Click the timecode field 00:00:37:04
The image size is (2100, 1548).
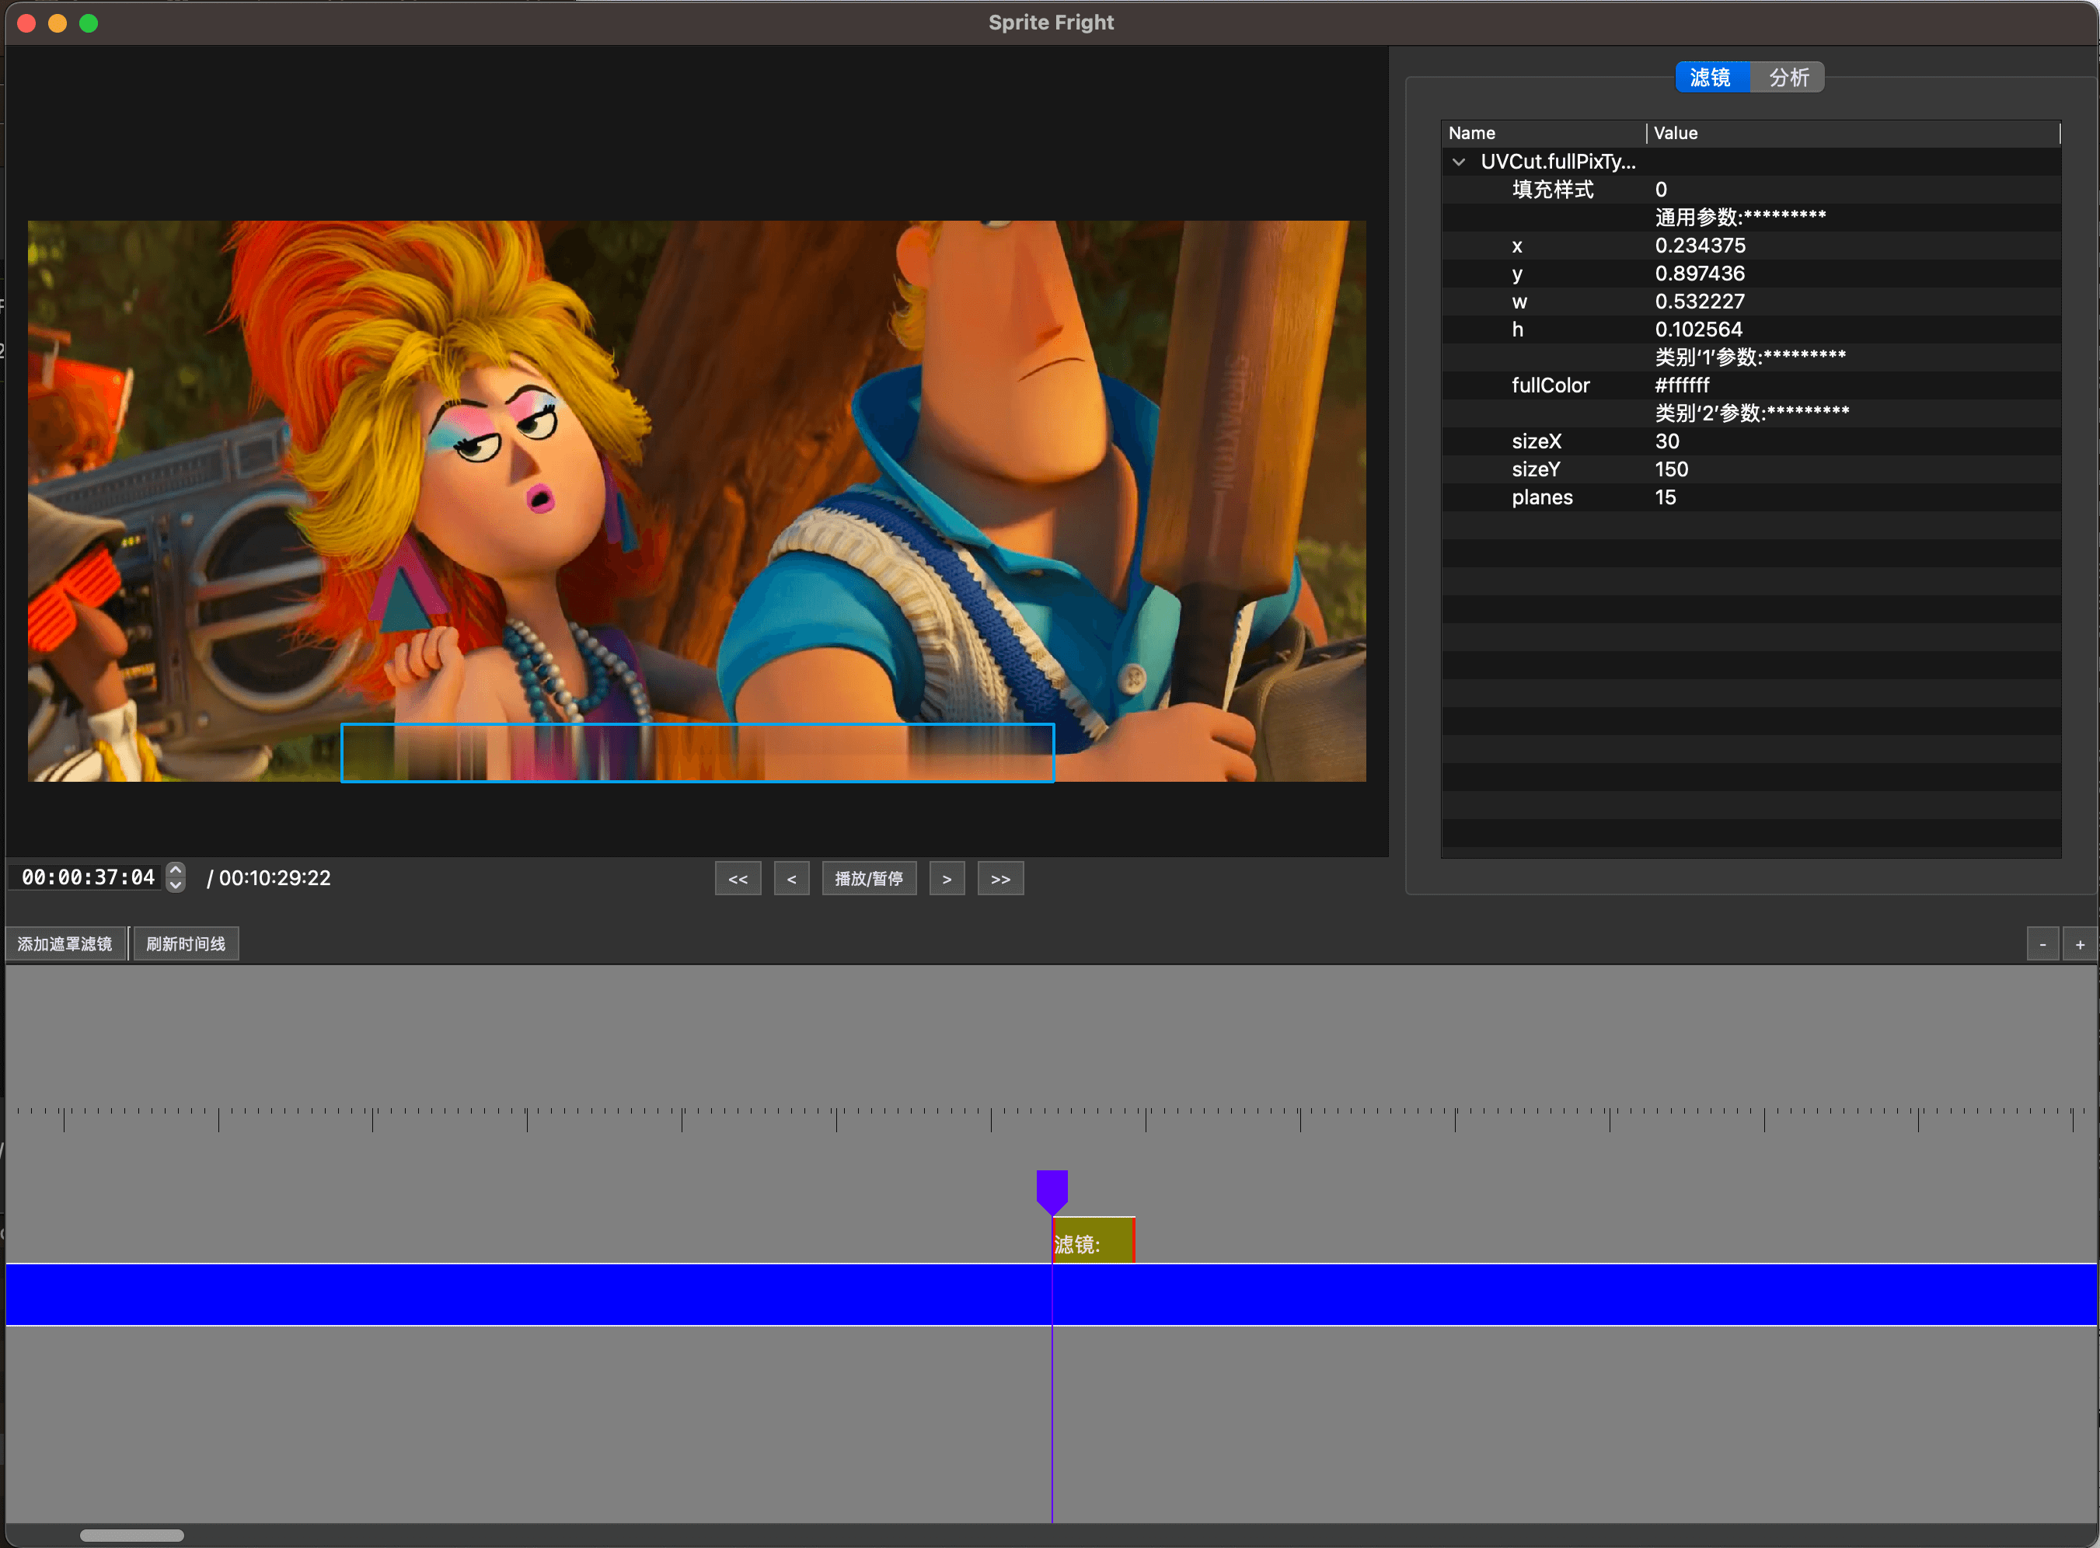click(x=87, y=878)
